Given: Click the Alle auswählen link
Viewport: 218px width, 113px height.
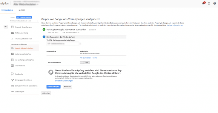Looking at the screenshot, I should (85, 58).
